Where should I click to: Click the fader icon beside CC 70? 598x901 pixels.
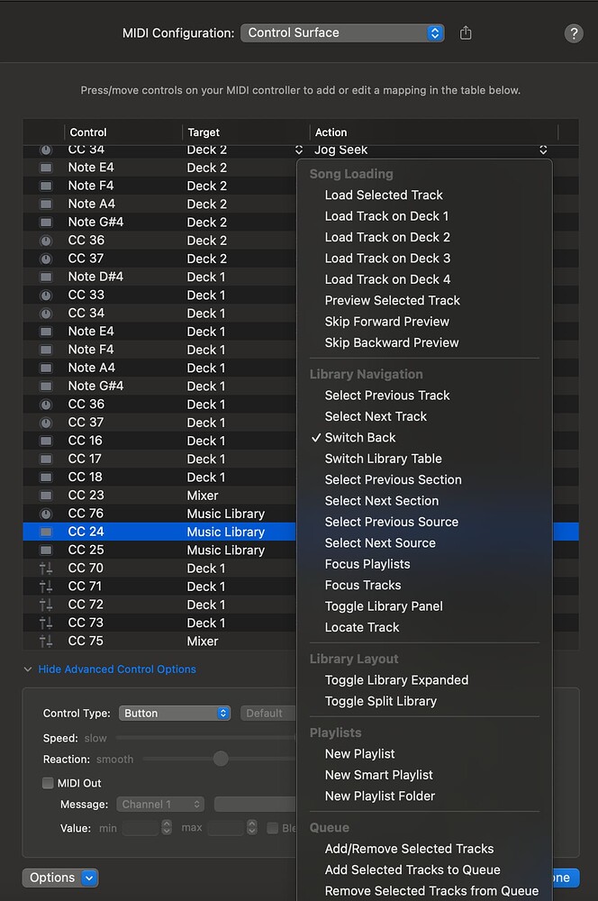point(45,568)
